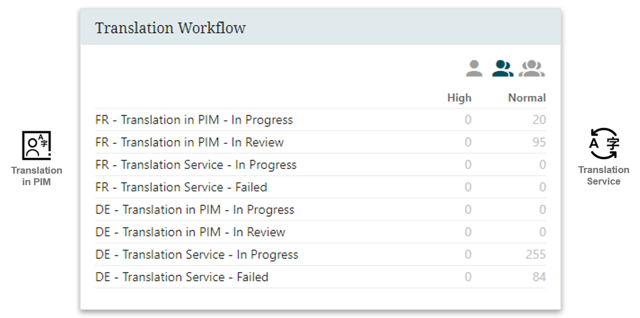Select the two-user group filter icon
The height and width of the screenshot is (318, 640).
click(503, 68)
